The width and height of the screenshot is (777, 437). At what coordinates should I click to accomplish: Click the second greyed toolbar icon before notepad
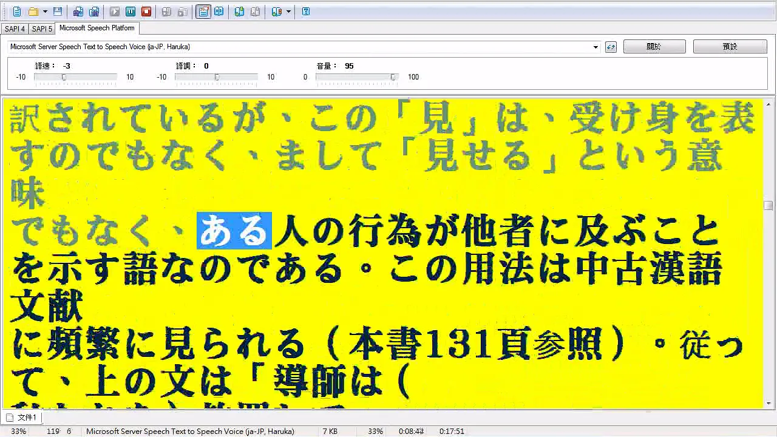point(183,12)
